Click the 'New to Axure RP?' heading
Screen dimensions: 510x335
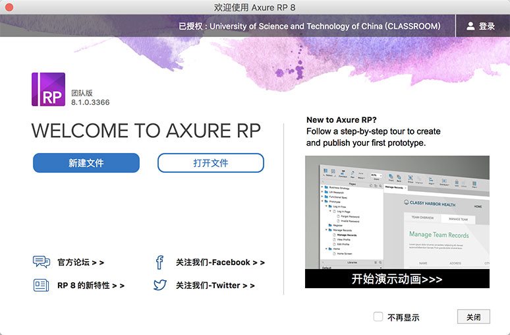point(341,120)
